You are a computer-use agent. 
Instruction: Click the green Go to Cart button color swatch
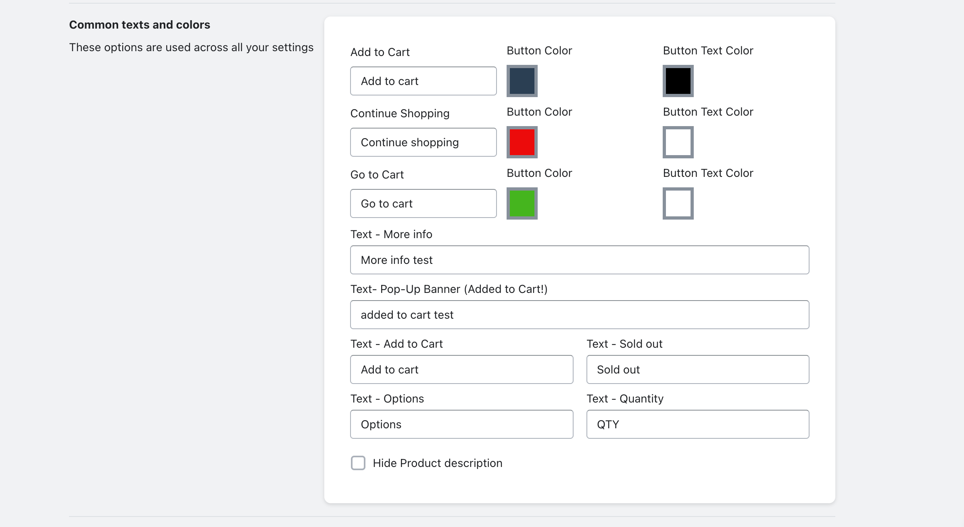click(x=522, y=203)
